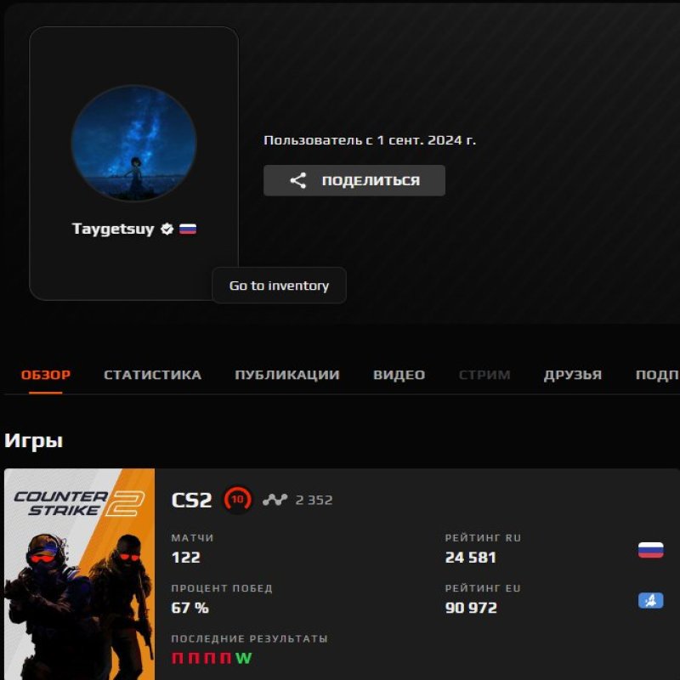The image size is (680, 680).
Task: Open the ПУБЛИКАЦИИ tab
Action: tap(286, 374)
